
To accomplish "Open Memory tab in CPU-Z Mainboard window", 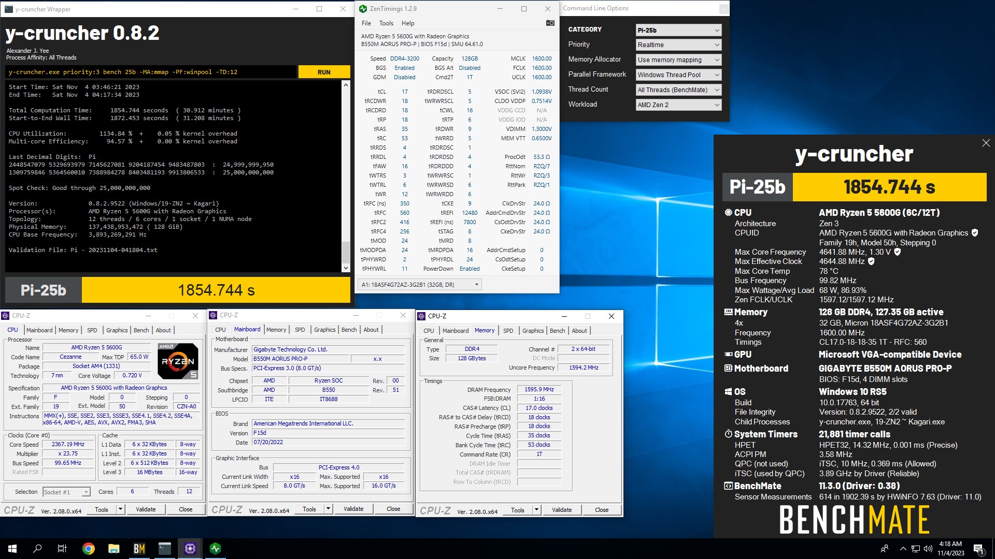I will [276, 330].
